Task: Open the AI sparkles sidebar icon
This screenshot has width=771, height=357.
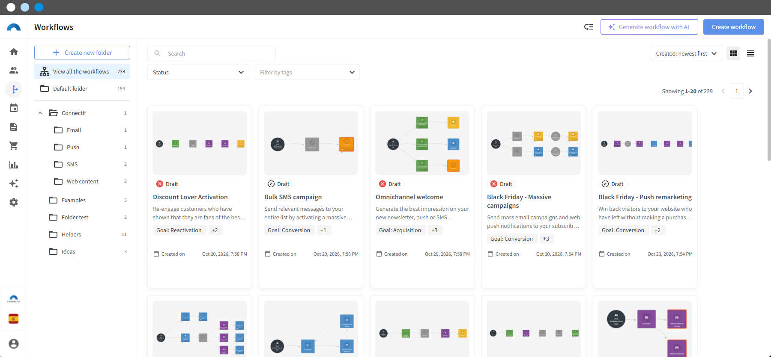Action: [14, 183]
